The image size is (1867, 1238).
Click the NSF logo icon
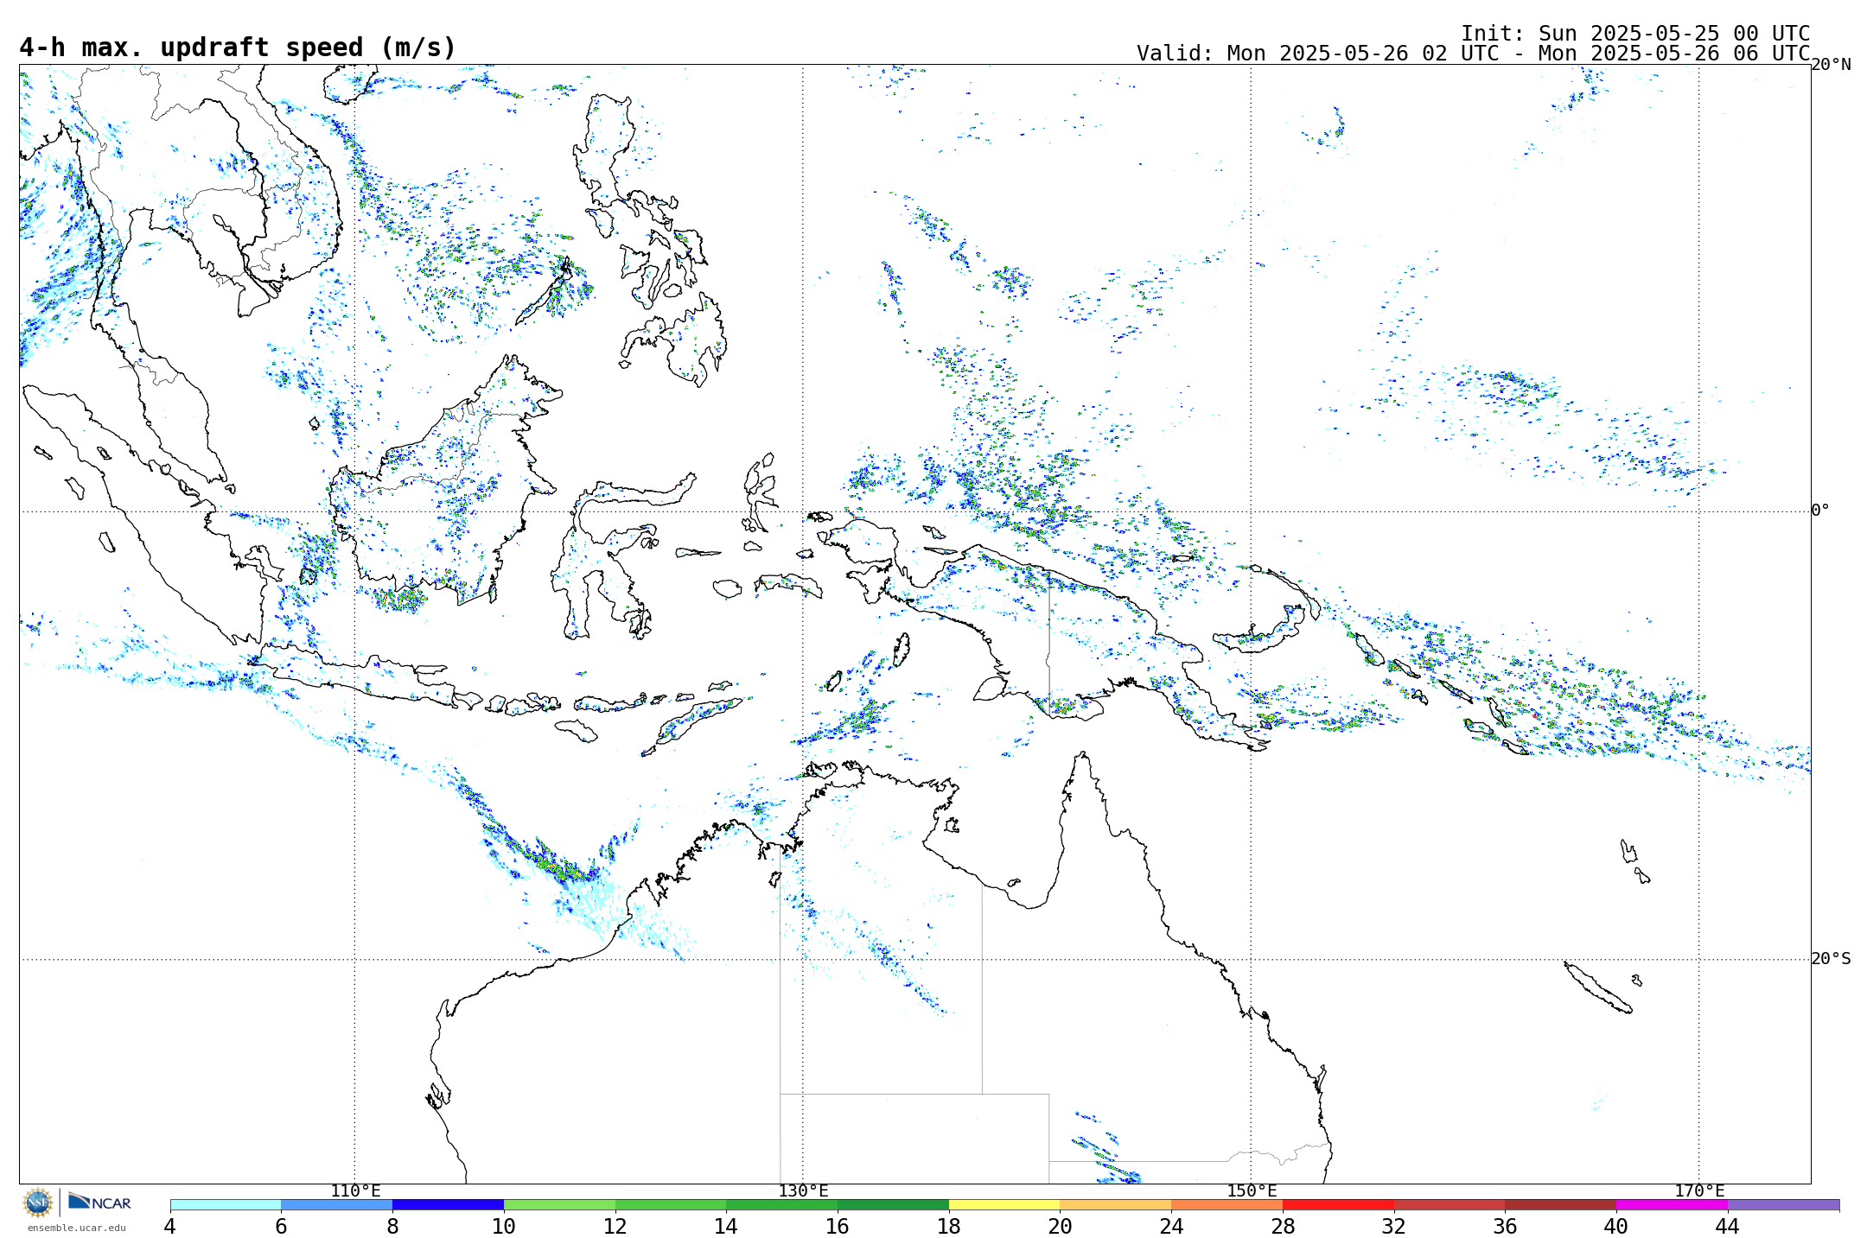point(38,1202)
